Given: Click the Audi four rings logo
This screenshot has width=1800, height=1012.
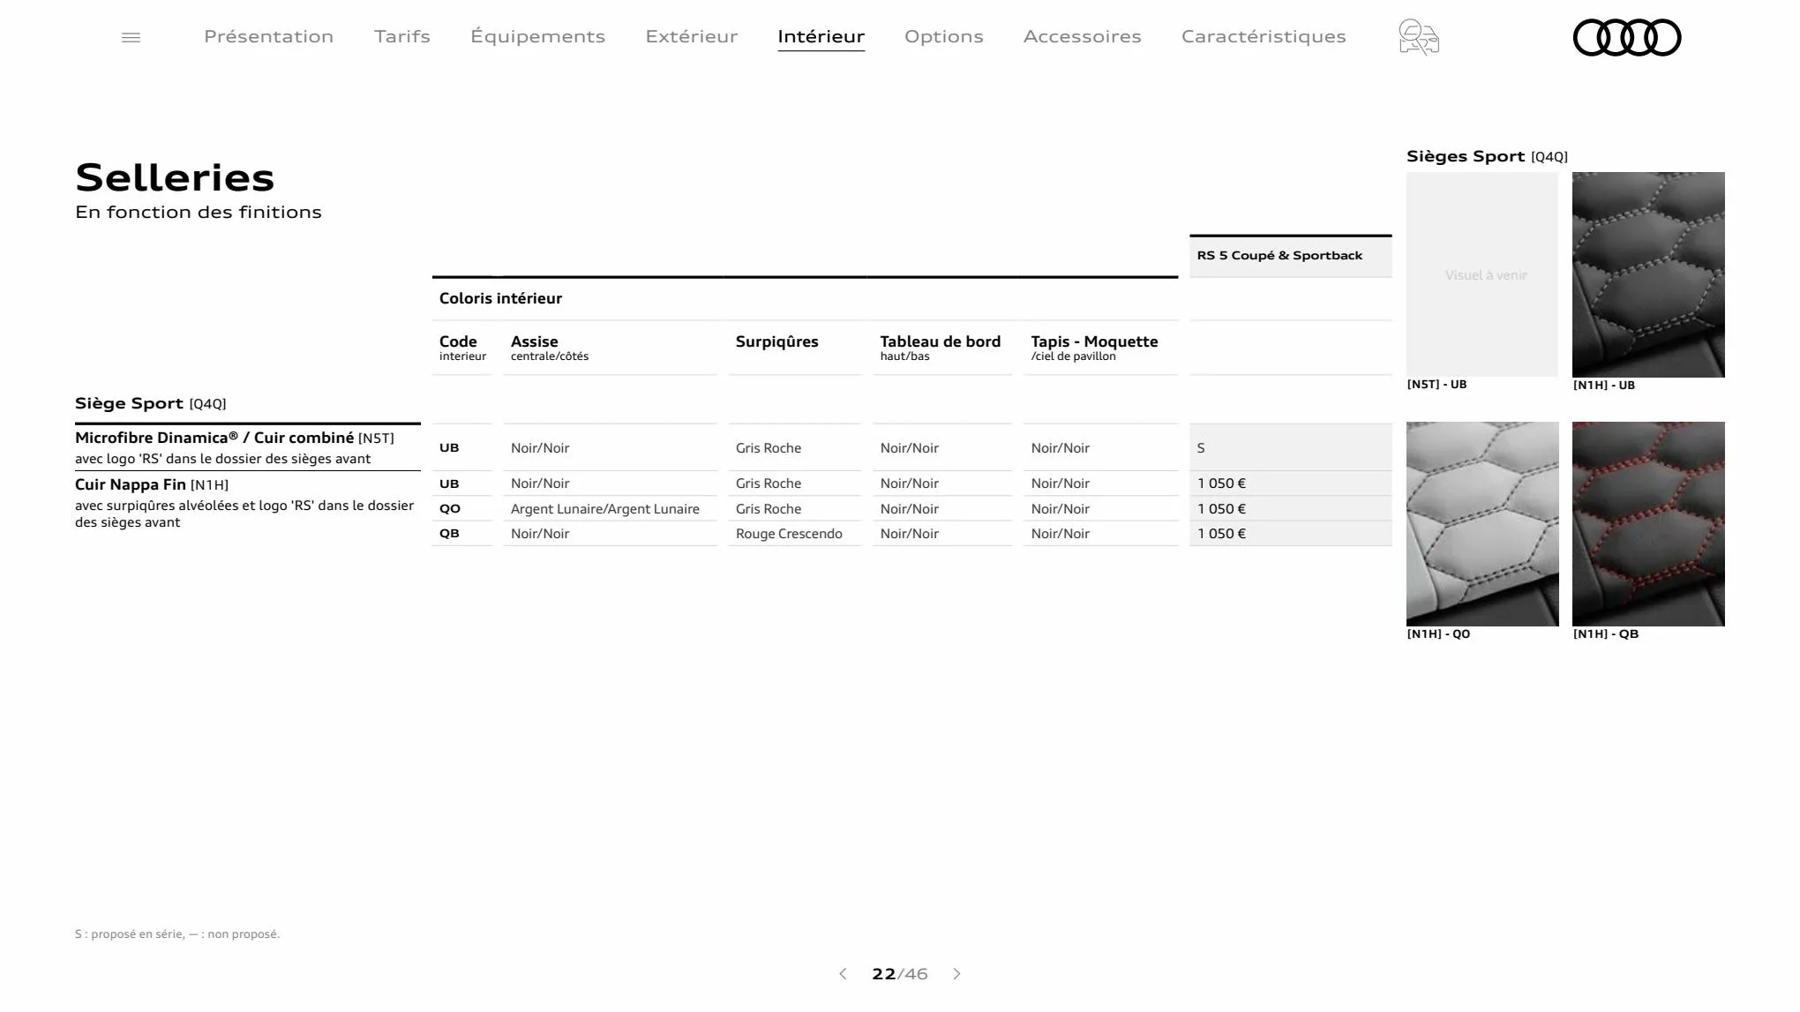Looking at the screenshot, I should click(x=1627, y=37).
